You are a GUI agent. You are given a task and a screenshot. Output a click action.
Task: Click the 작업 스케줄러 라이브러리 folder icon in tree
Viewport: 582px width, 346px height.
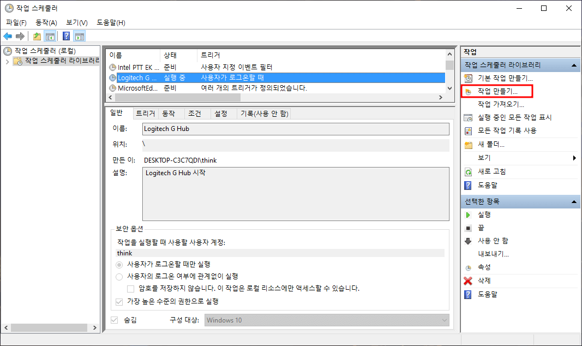[18, 61]
